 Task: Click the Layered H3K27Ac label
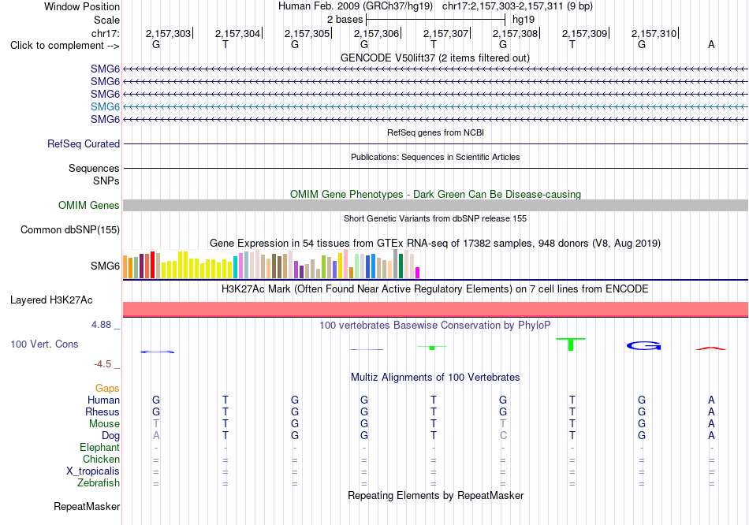[51, 300]
